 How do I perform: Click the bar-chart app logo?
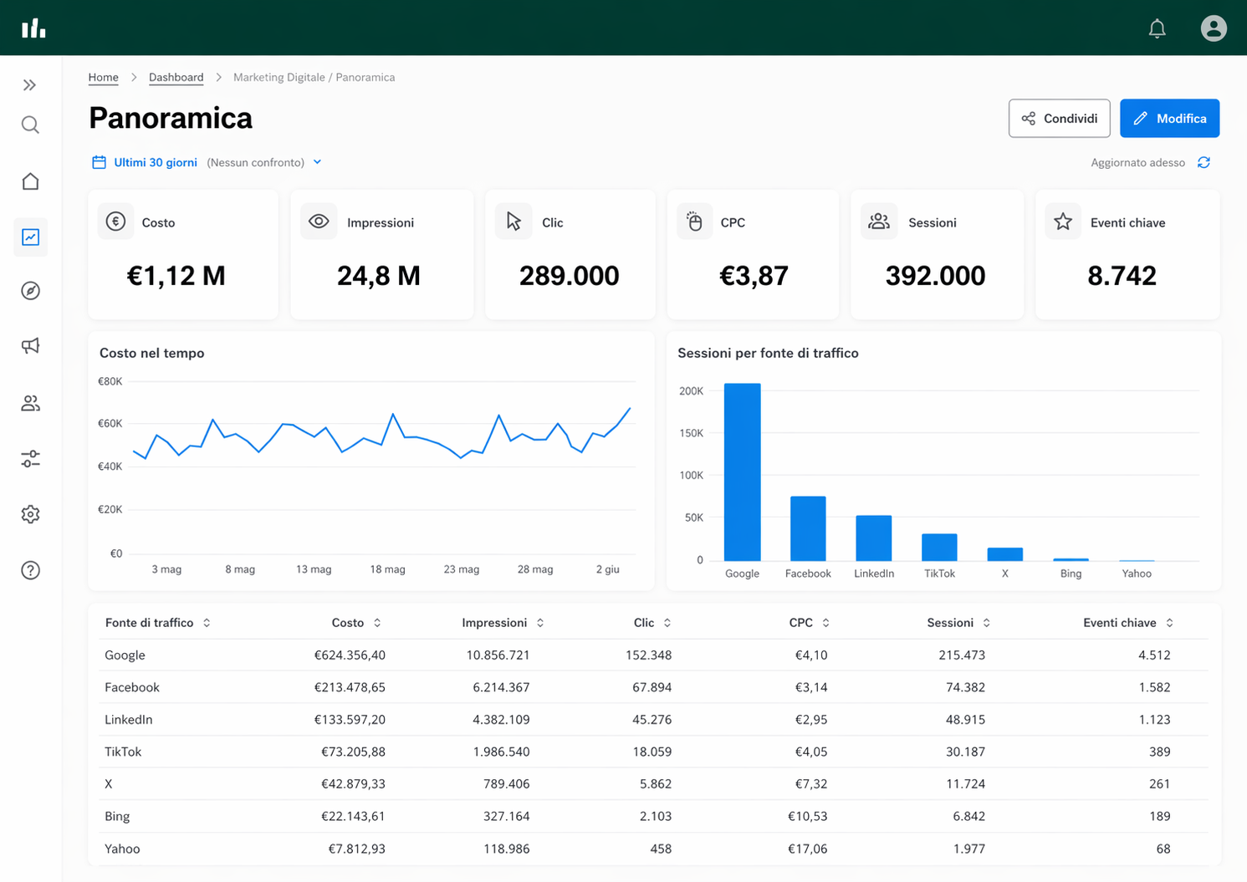(33, 28)
